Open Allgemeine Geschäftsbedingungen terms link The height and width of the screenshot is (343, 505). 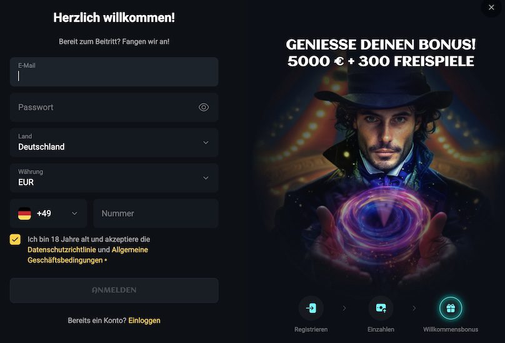pyautogui.click(x=87, y=255)
